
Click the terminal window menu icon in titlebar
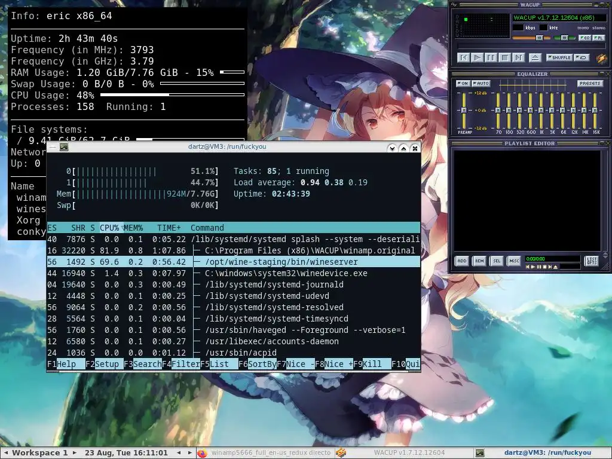[64, 147]
